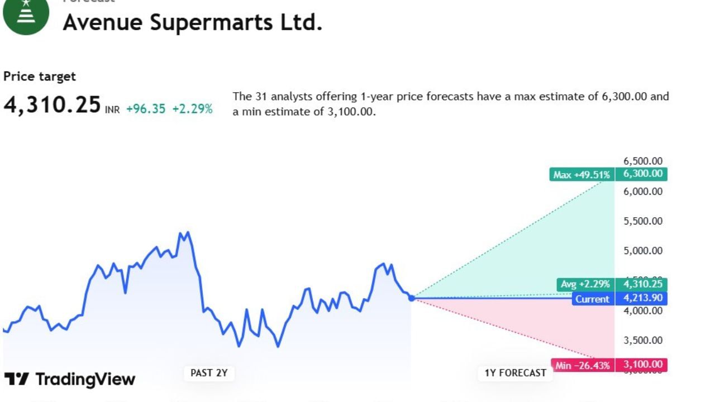Select the Max +49.51% forecast label

(581, 175)
